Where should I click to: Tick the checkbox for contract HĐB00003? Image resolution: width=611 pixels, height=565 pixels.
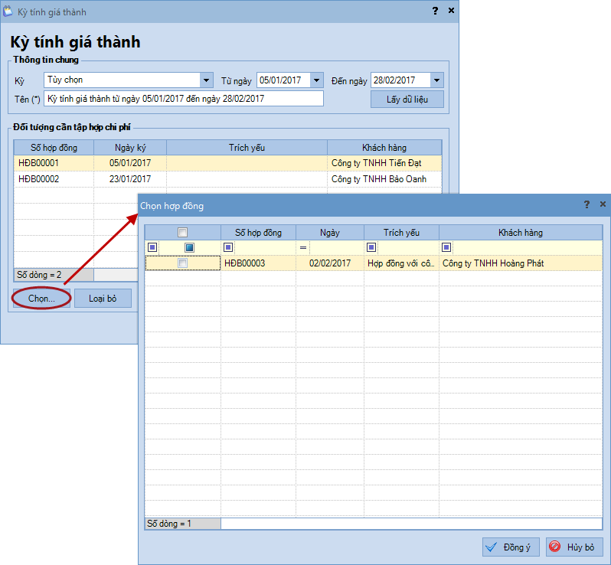[182, 263]
